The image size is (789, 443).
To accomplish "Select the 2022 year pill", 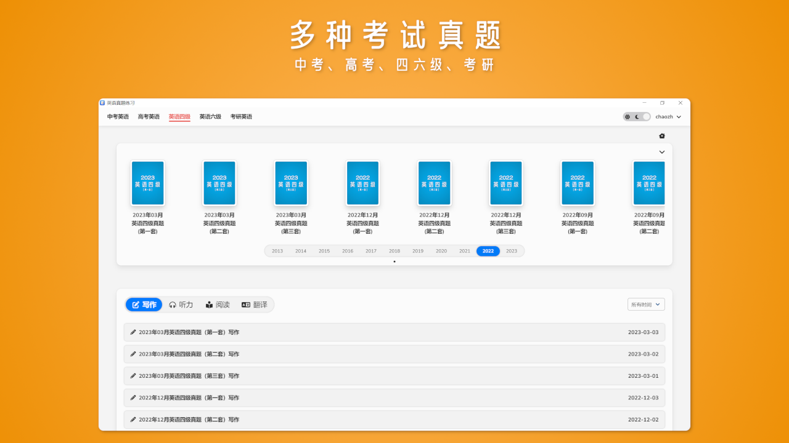I will (x=488, y=250).
